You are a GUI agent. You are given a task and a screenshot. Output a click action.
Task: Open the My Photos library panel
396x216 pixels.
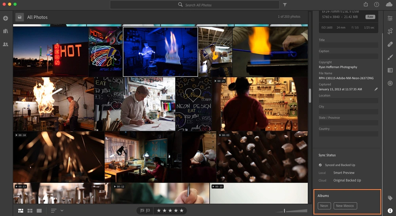tap(6, 31)
